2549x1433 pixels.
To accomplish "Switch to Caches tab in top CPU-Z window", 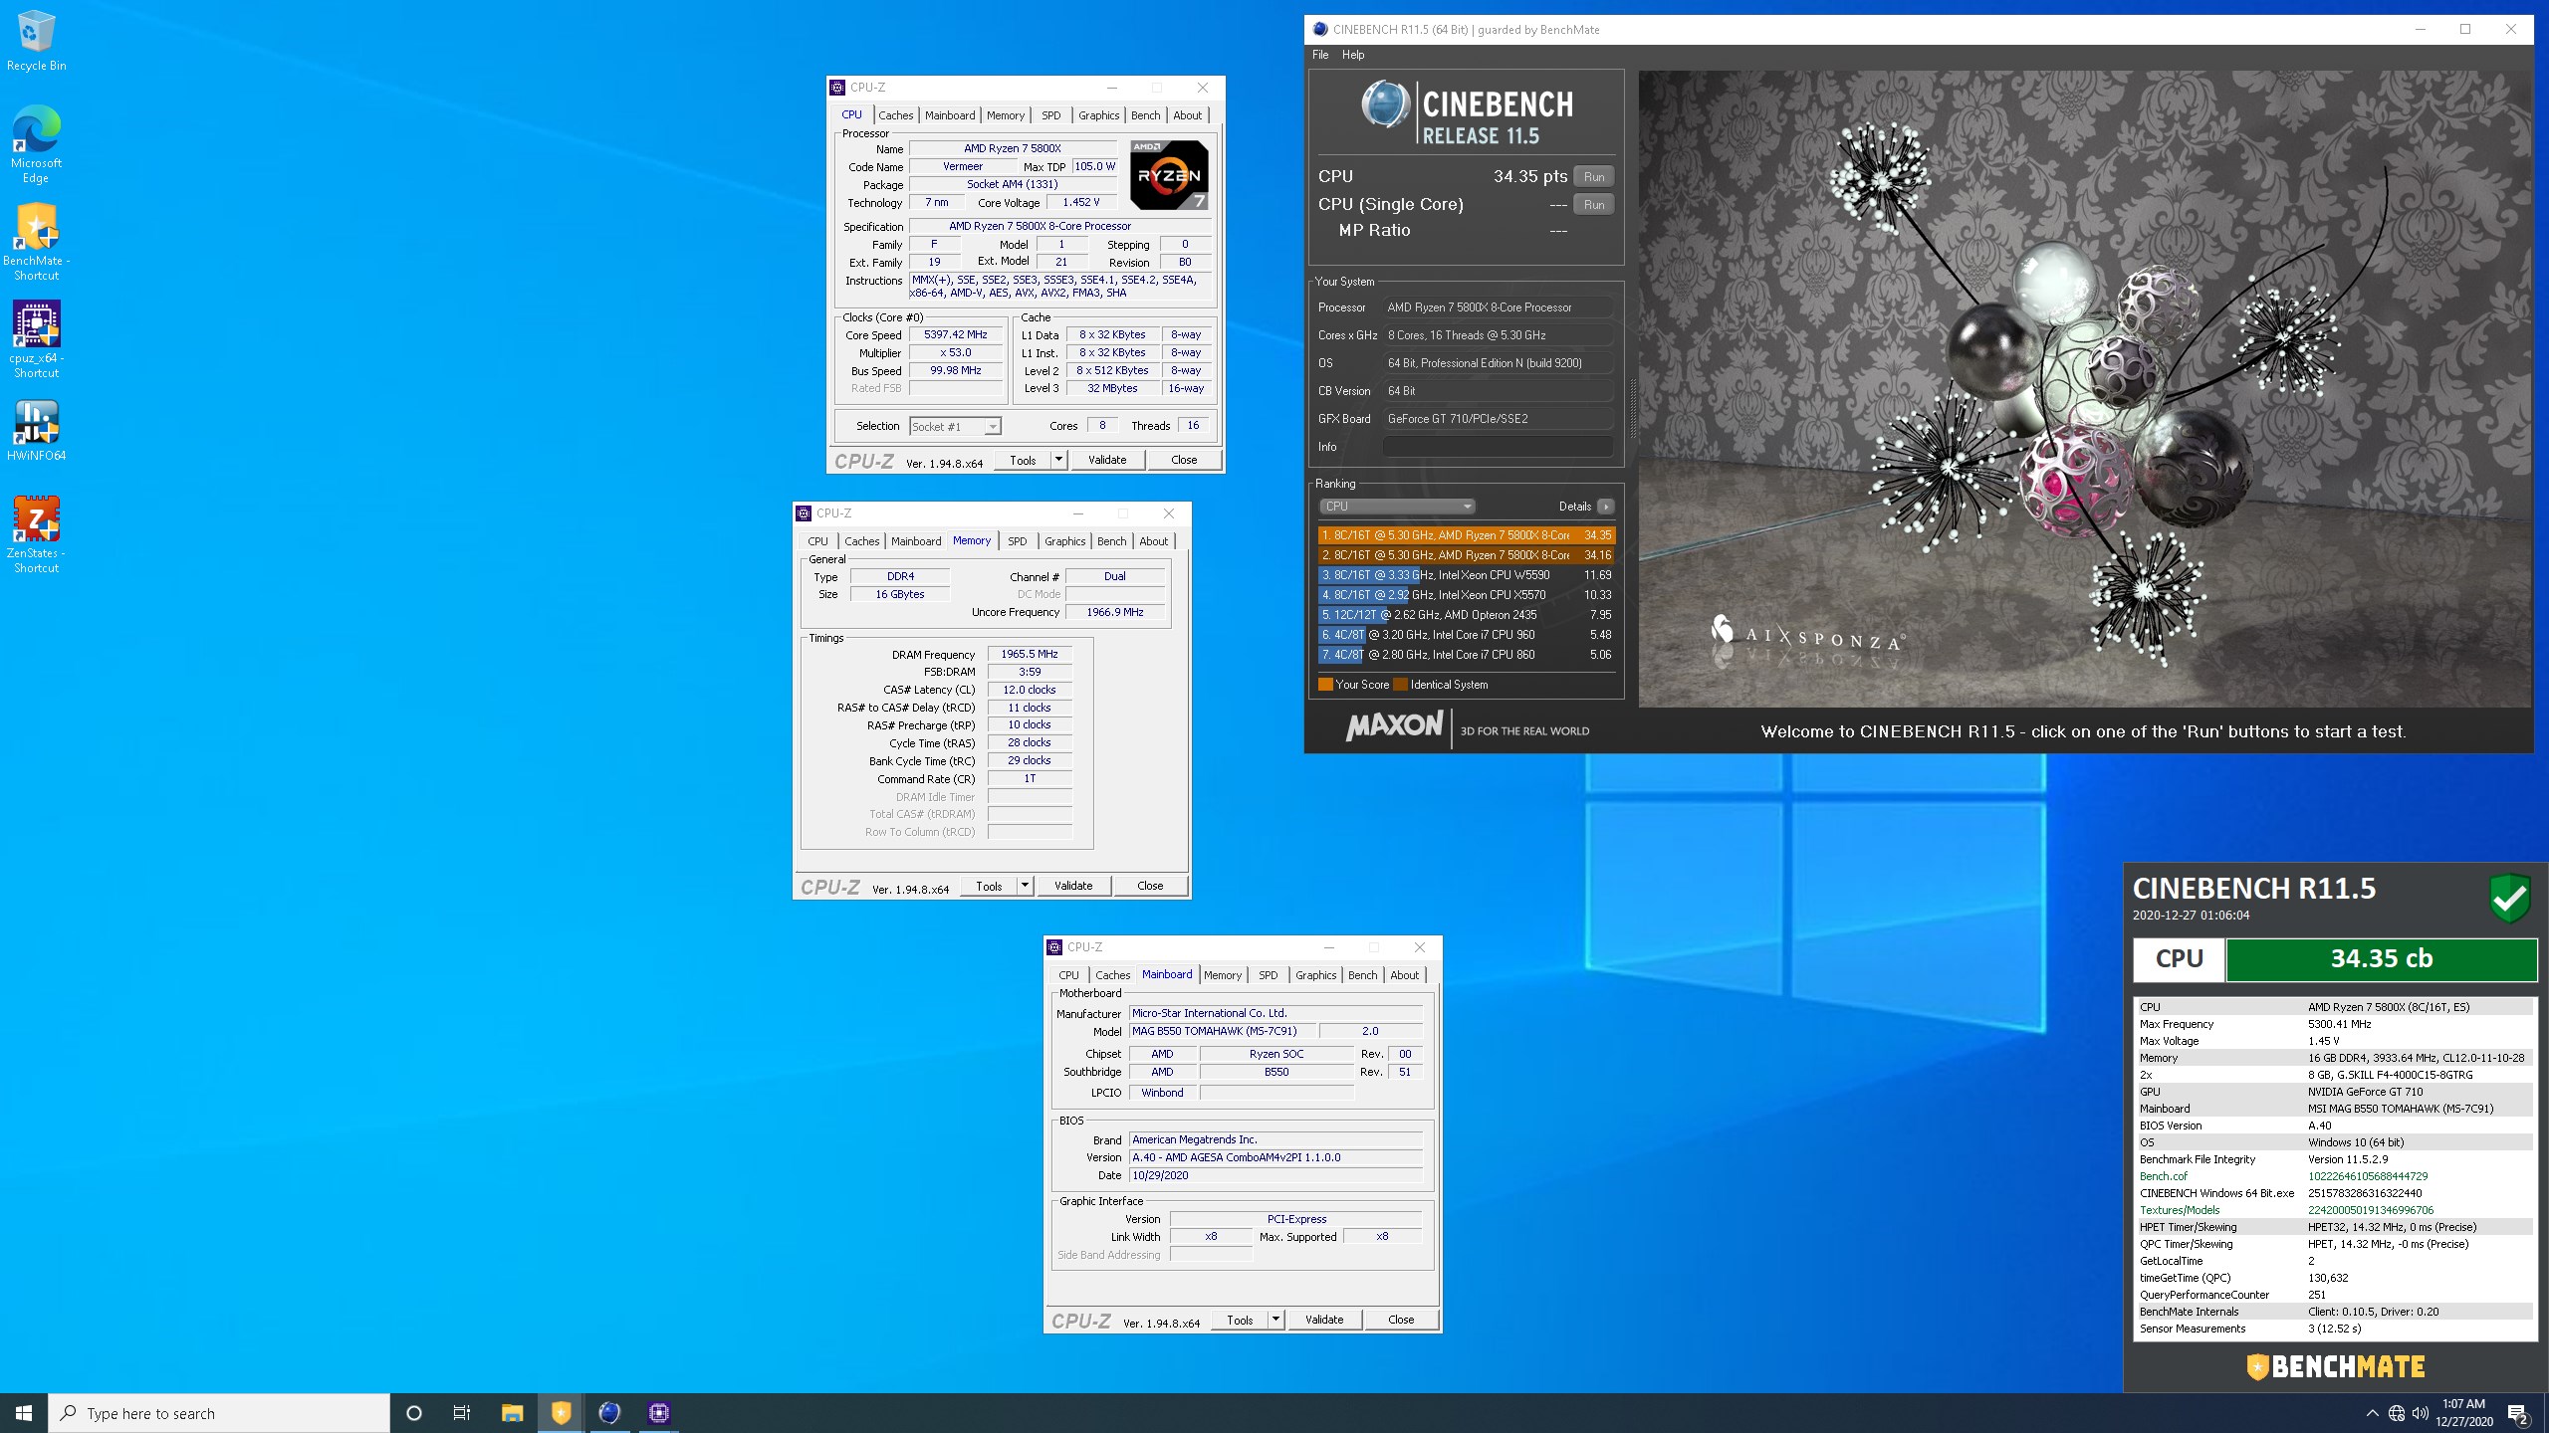I will (895, 115).
